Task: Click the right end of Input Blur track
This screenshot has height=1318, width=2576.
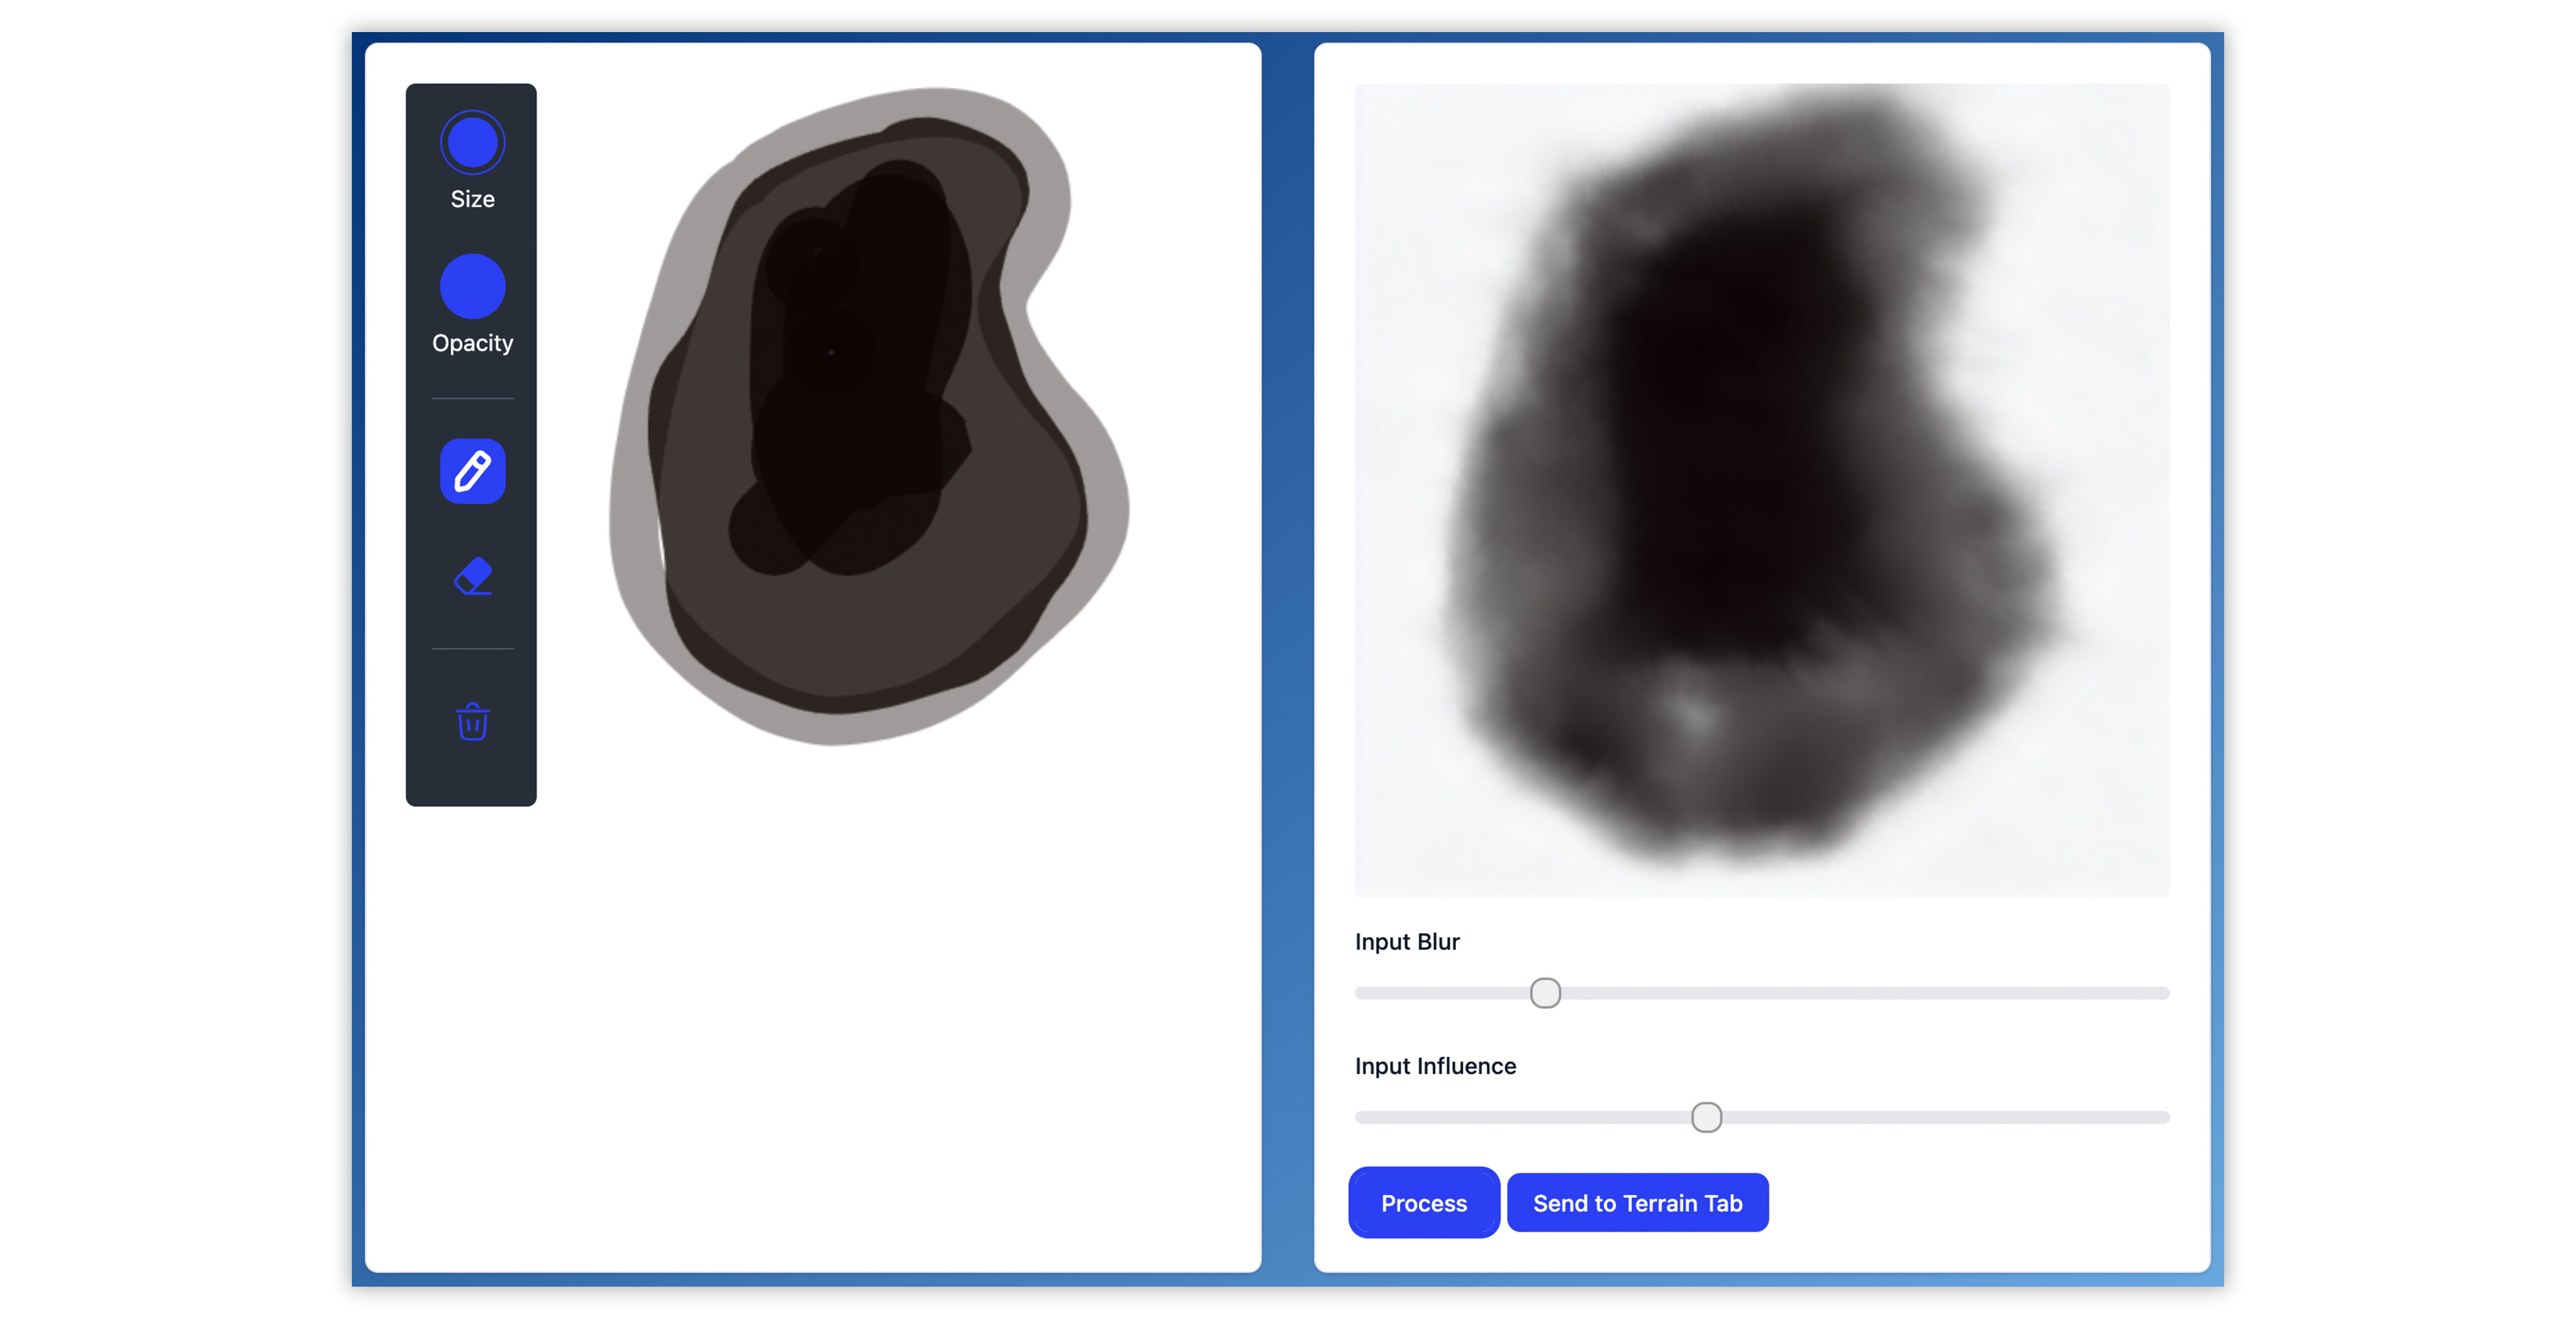Action: [x=2162, y=993]
